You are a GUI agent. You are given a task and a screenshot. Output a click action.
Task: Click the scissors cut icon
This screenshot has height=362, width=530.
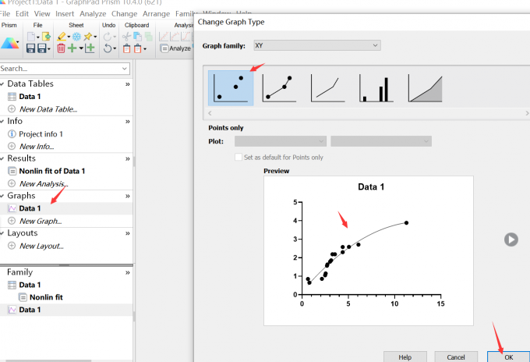126,37
